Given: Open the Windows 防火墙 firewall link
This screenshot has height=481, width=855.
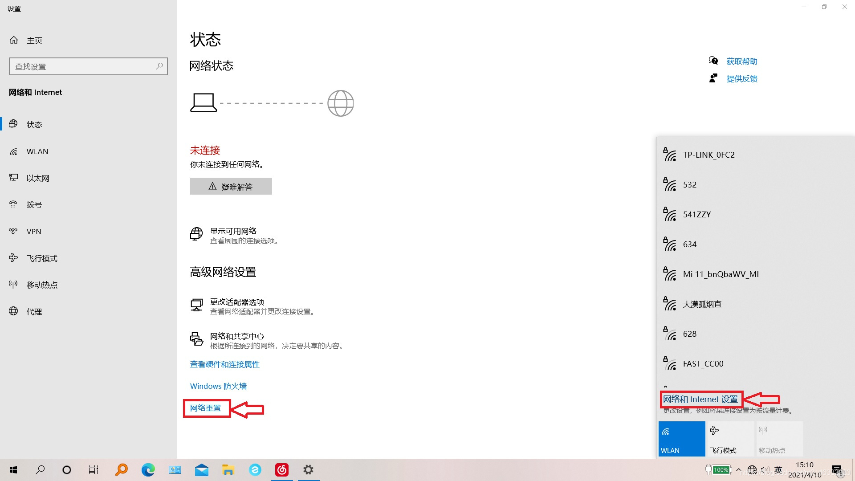Looking at the screenshot, I should point(218,386).
